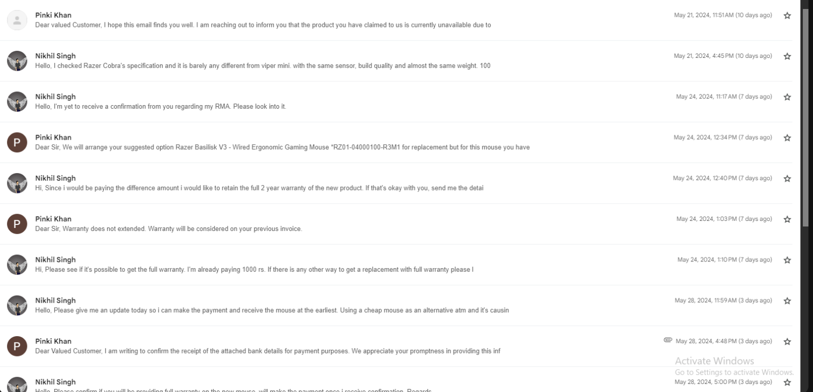Open the message about paying 1000 rs
This screenshot has height=392, width=813.
click(396, 265)
